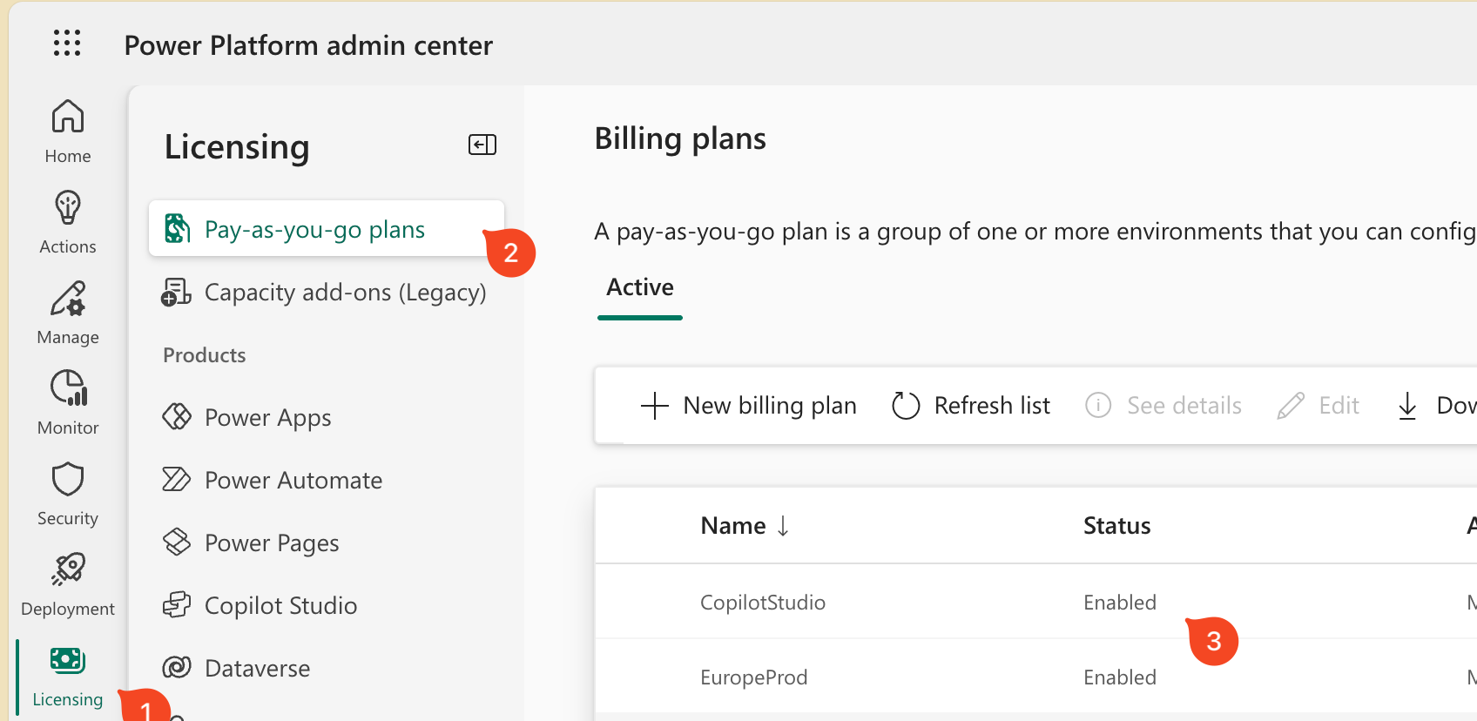Open Copilot Studio product licensing
The image size is (1477, 721).
click(x=280, y=606)
